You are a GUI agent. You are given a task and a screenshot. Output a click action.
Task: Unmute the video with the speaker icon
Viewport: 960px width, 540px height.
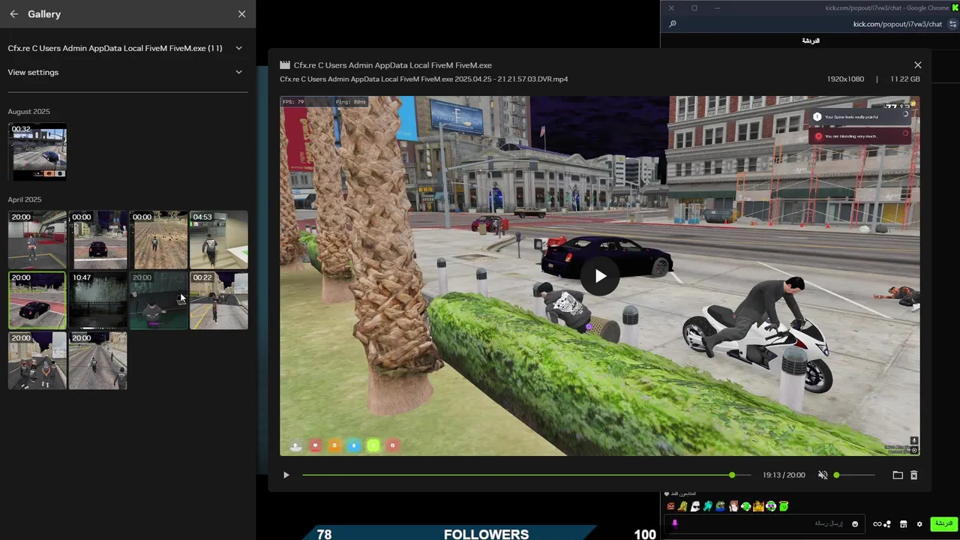(x=823, y=475)
